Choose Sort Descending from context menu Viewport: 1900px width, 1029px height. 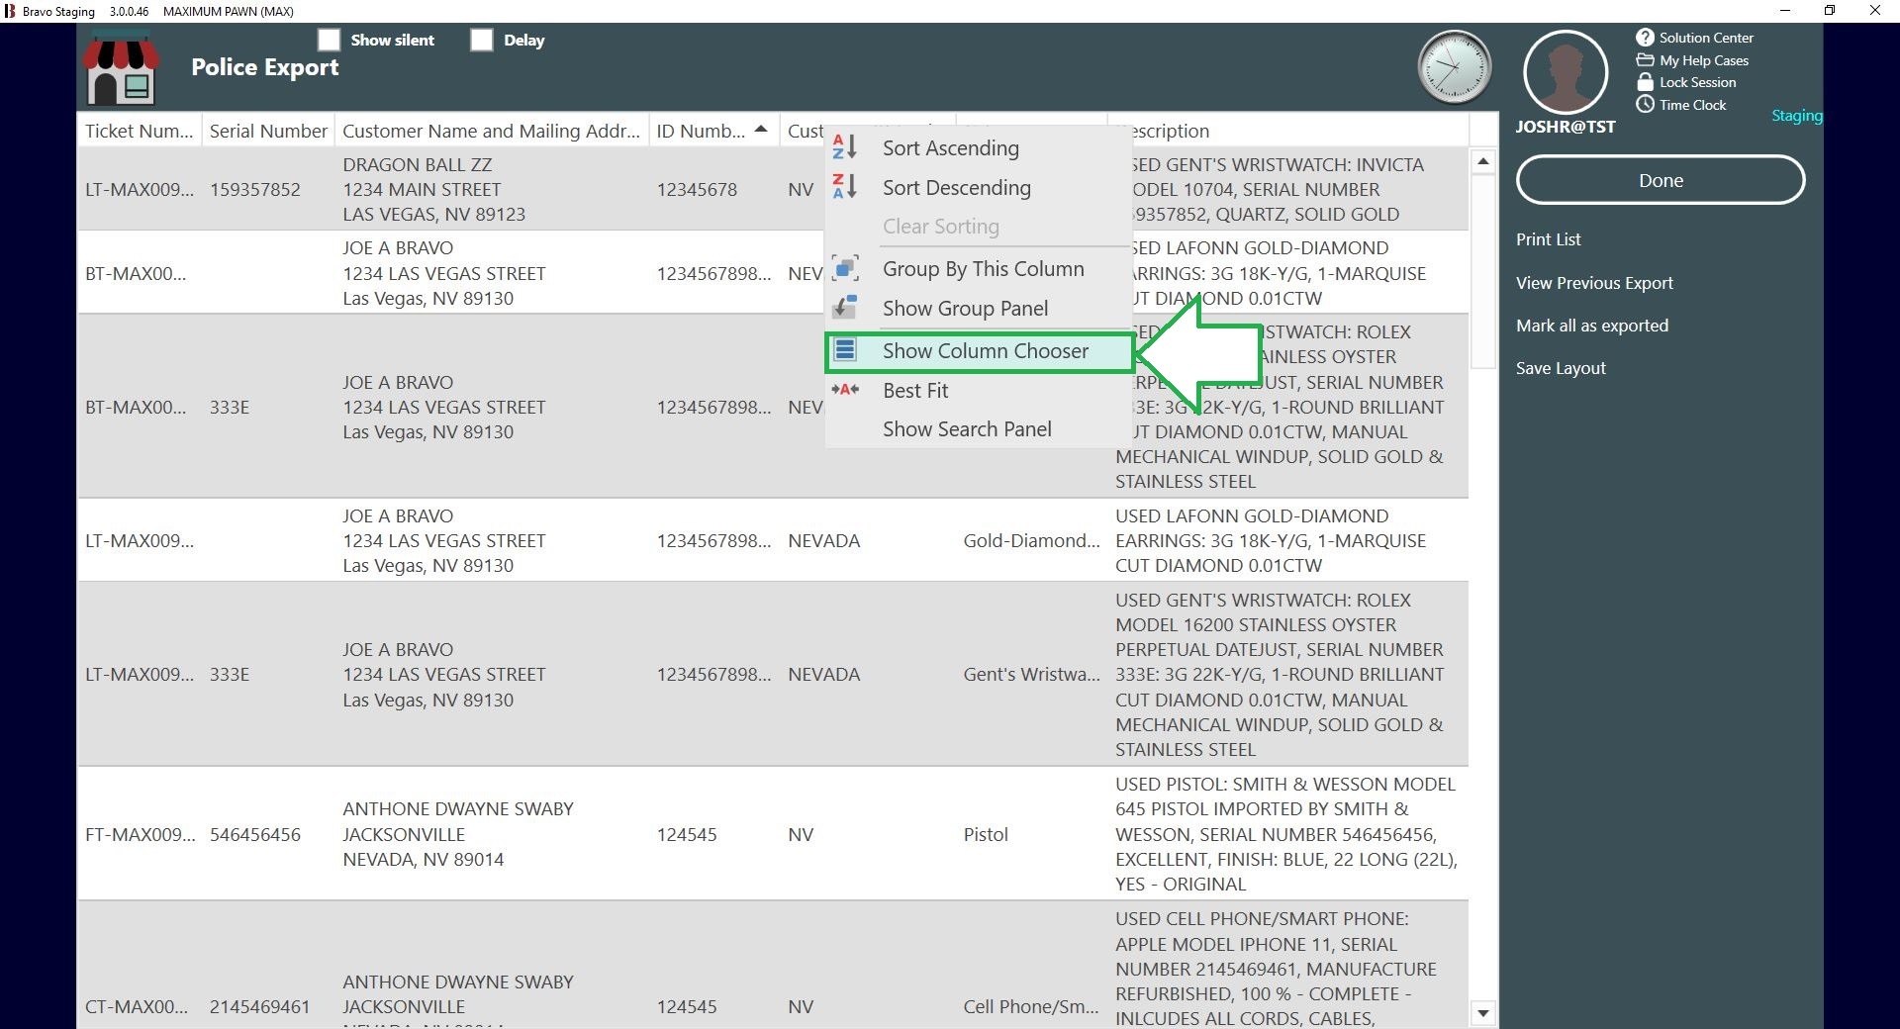(x=956, y=188)
